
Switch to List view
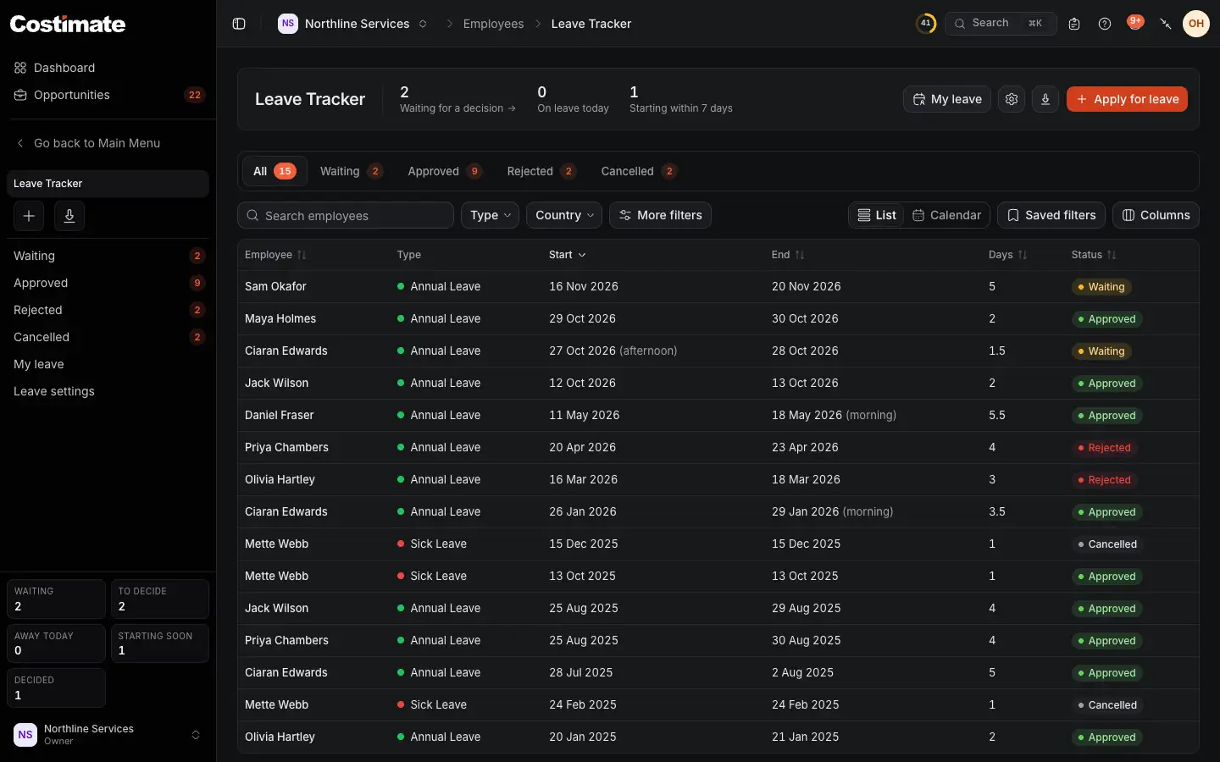[x=877, y=215]
